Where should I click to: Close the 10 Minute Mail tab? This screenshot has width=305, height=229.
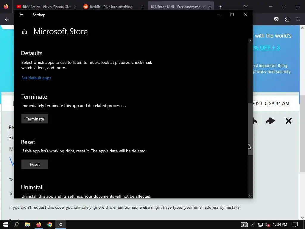209,7
